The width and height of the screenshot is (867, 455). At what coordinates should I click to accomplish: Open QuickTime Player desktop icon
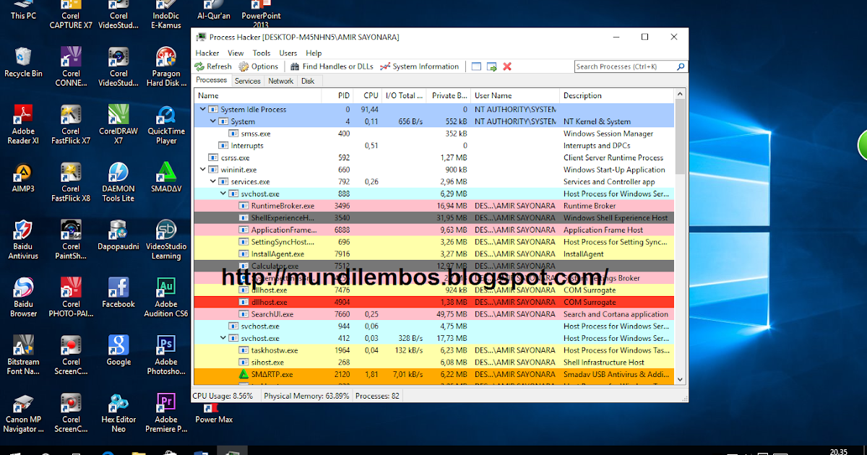coord(166,124)
